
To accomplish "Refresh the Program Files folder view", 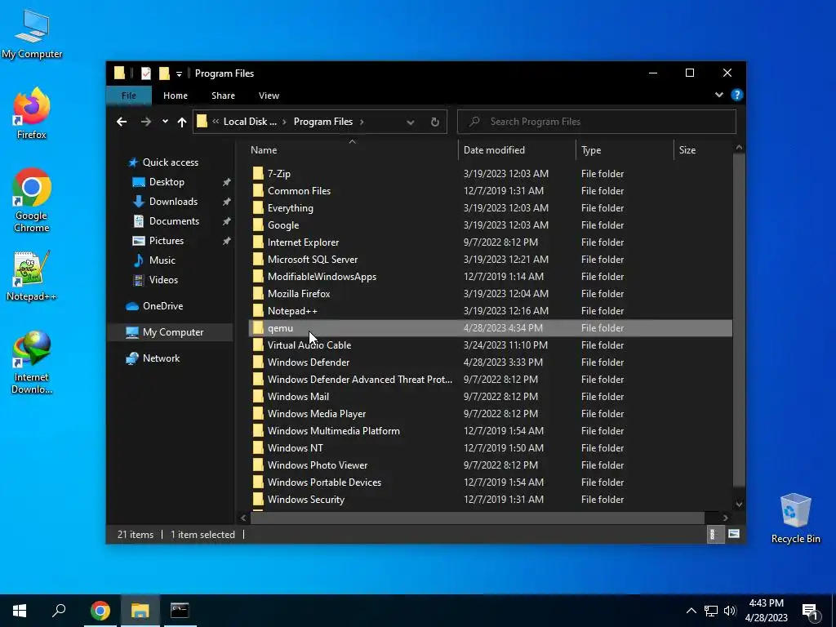I will [434, 122].
